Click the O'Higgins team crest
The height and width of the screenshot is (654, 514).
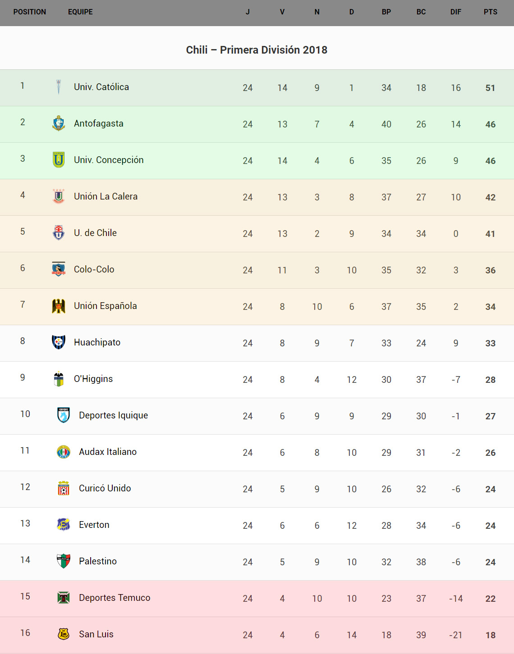(x=59, y=379)
